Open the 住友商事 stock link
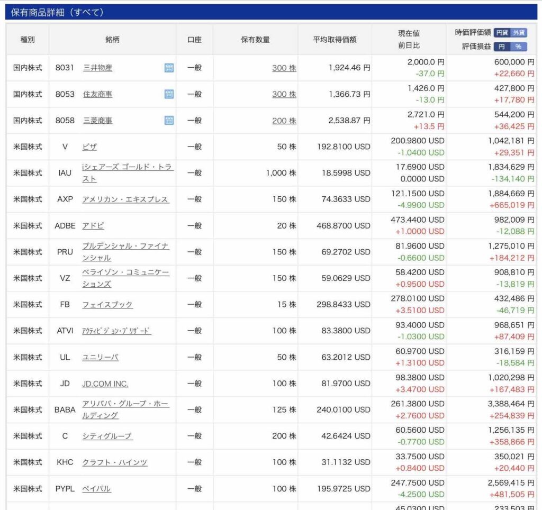542x510 pixels. 98,94
